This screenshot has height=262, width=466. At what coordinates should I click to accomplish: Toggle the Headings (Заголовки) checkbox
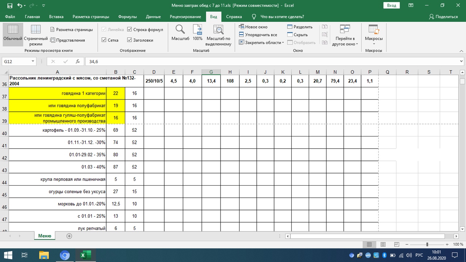coord(130,40)
